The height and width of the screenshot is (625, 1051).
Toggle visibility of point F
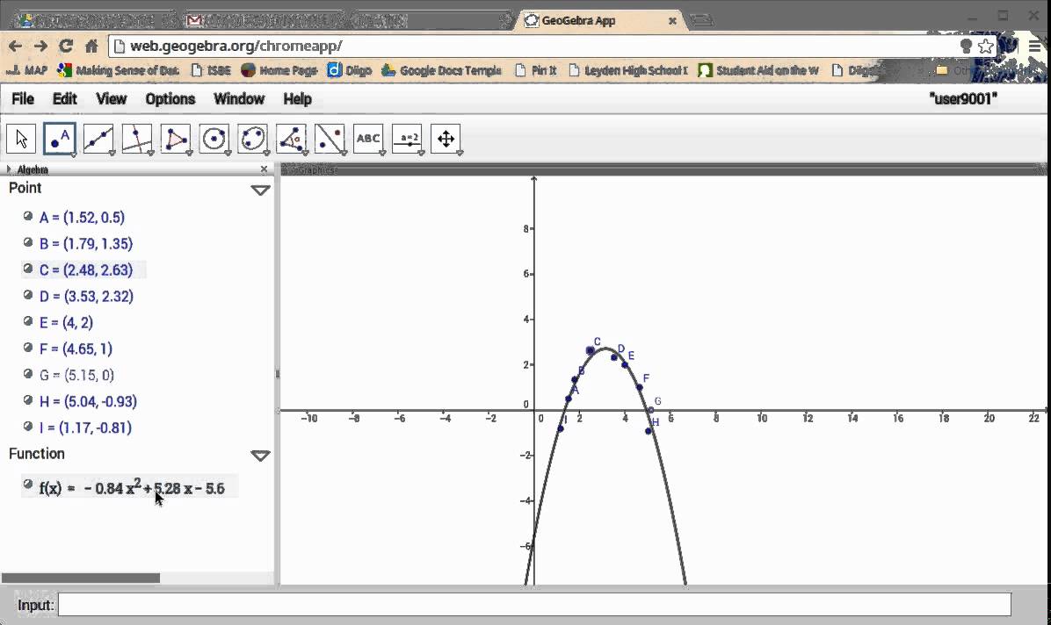(x=27, y=347)
